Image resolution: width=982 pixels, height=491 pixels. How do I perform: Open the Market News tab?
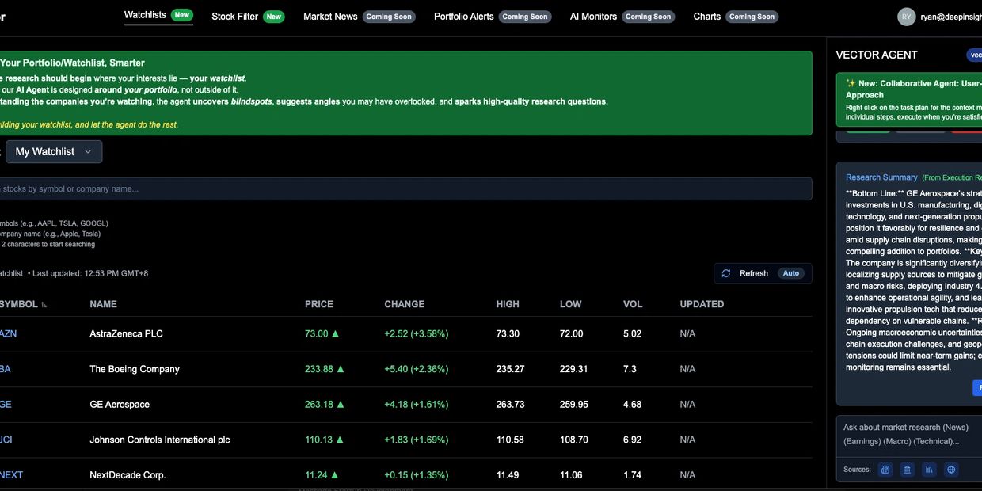[330, 17]
